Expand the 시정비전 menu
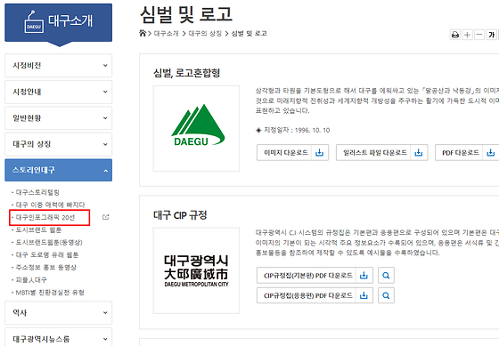Screen dimensions: 499x346 58,66
